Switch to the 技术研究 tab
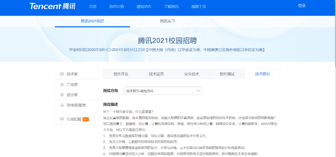The image size is (336, 157). pos(263,74)
